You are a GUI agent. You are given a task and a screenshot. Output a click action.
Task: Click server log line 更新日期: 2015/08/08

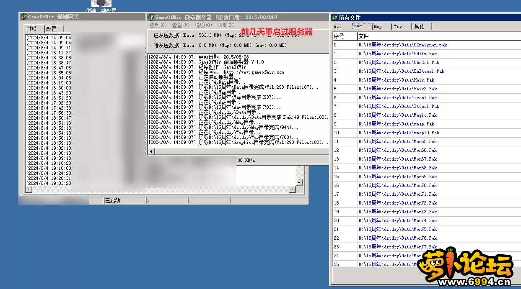(x=199, y=57)
